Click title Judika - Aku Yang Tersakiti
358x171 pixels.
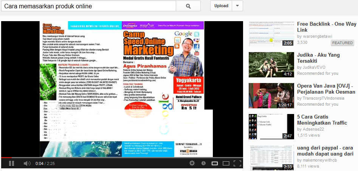click(x=318, y=58)
